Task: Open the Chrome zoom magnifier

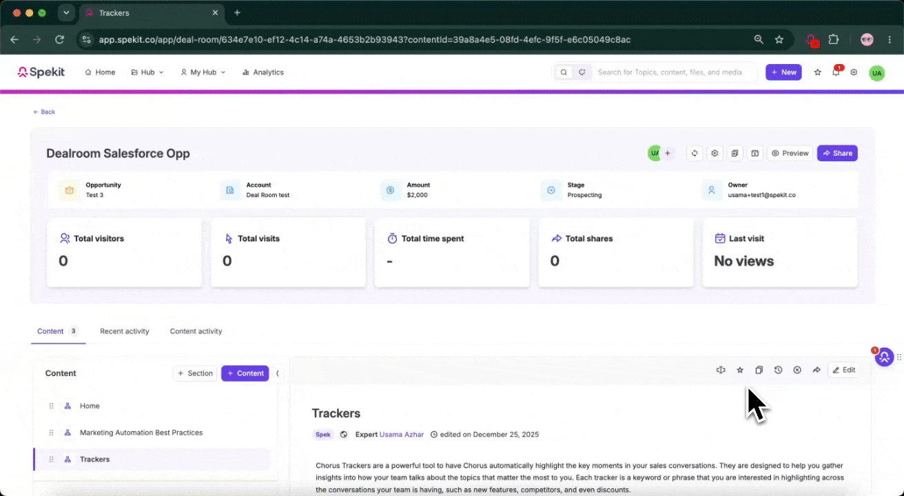Action: [x=759, y=40]
